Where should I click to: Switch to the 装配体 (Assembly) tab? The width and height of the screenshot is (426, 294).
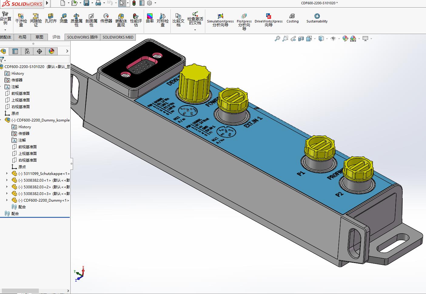[x=6, y=37]
